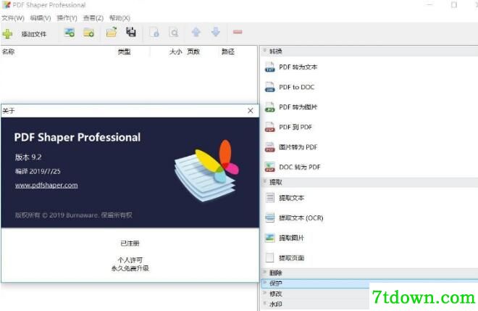The width and height of the screenshot is (478, 311).
Task: Click the 提取文本 (OCR) label
Action: pos(301,218)
